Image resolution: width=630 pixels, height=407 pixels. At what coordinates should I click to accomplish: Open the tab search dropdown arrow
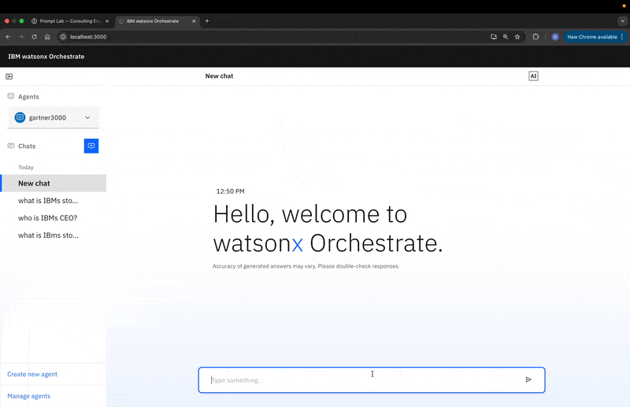pos(622,21)
